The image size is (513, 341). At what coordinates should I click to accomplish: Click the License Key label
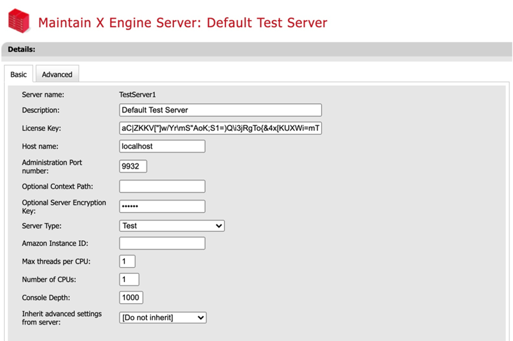(41, 128)
